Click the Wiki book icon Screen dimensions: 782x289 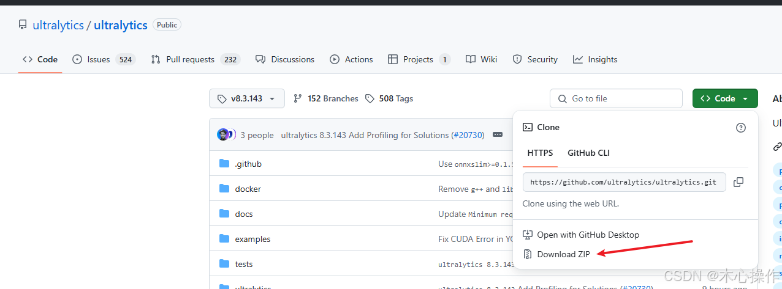tap(471, 59)
